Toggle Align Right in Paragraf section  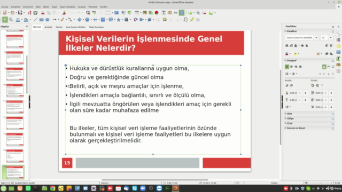coord(296,67)
